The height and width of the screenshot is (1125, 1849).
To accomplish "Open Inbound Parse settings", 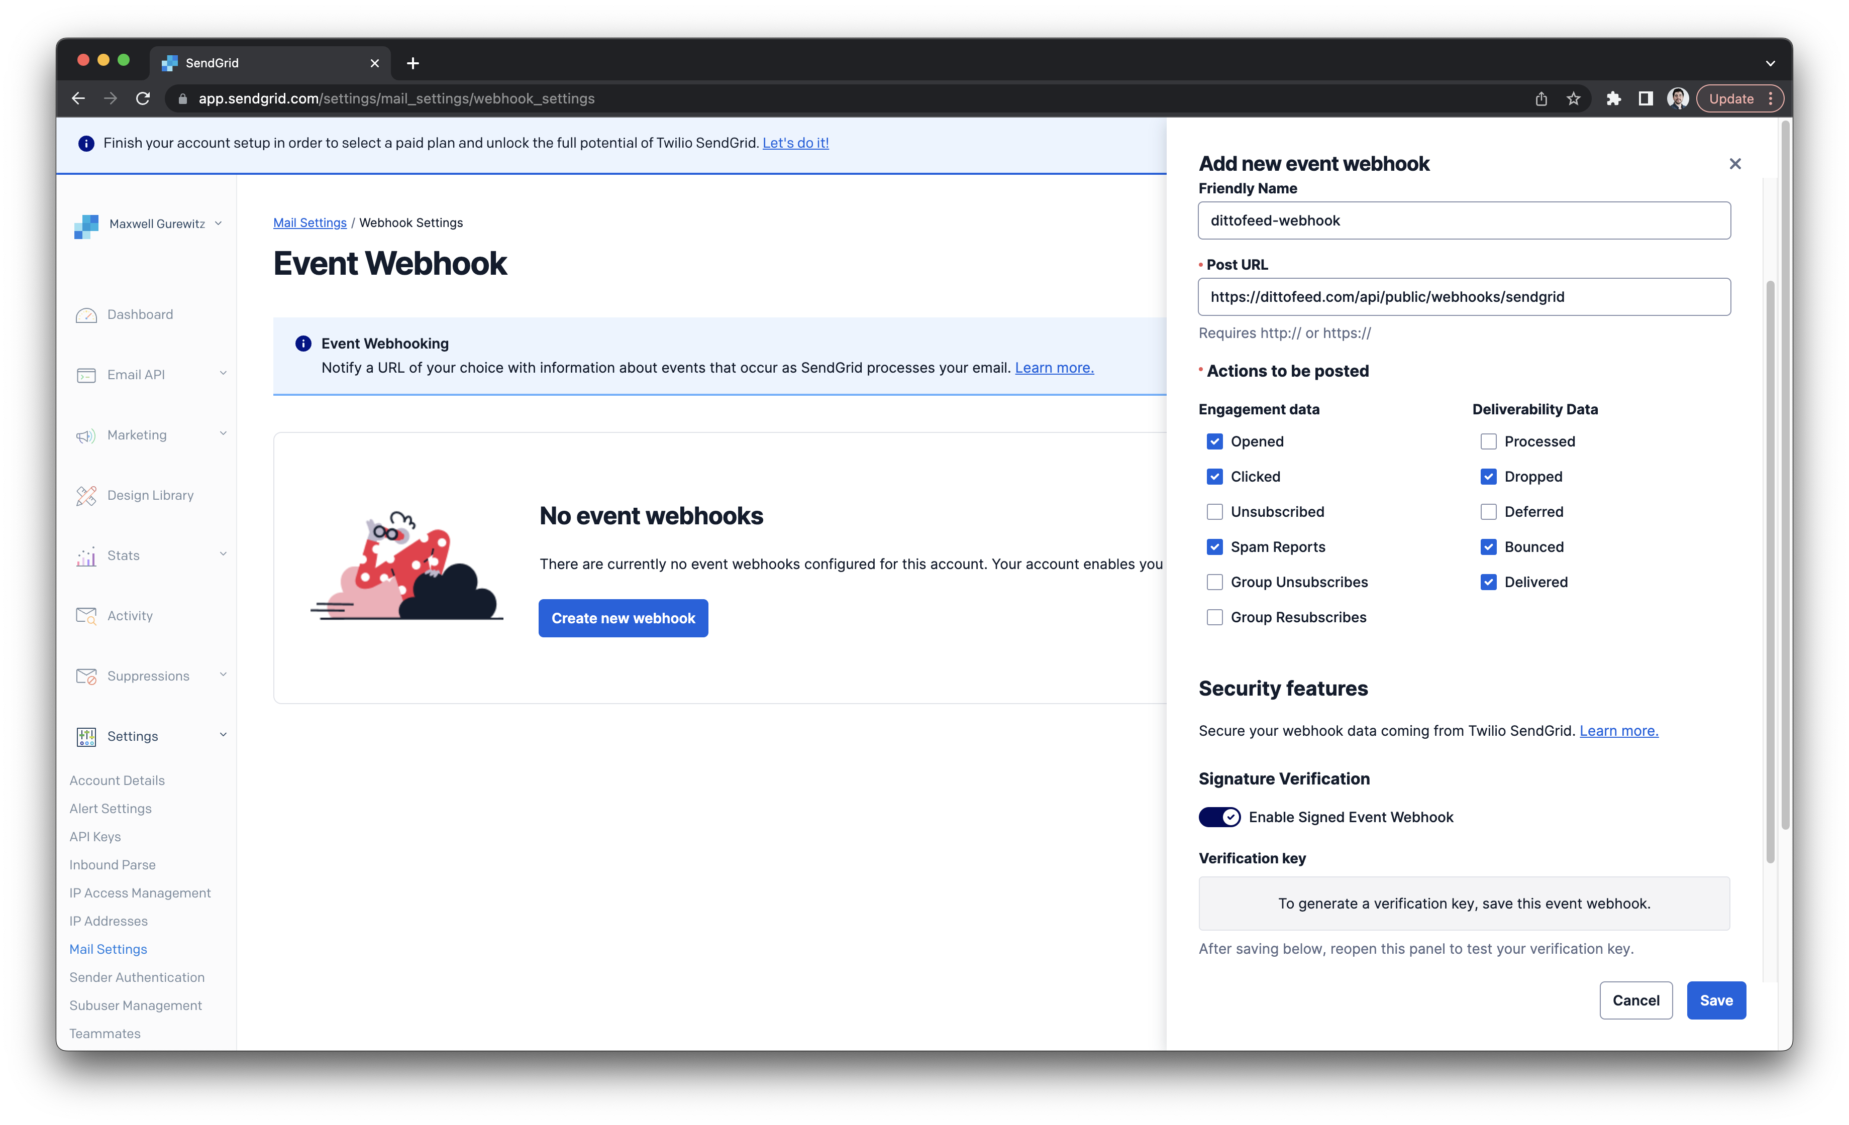I will (113, 865).
